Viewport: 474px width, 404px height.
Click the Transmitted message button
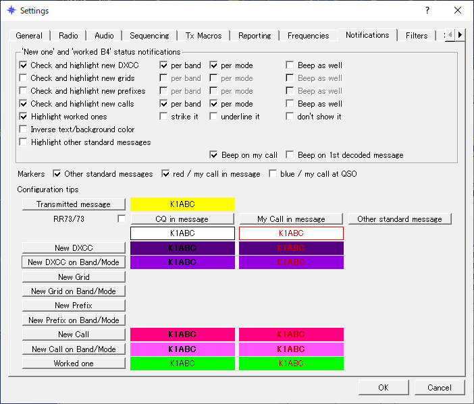tap(74, 204)
